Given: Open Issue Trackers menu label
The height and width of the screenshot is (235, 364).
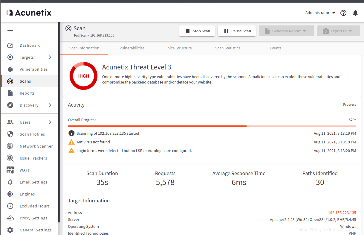Looking at the screenshot, I should pos(33,158).
